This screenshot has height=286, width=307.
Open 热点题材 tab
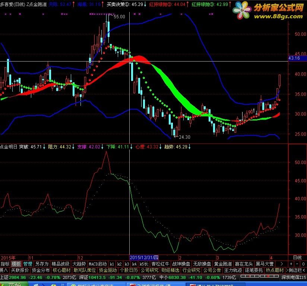tap(275, 270)
